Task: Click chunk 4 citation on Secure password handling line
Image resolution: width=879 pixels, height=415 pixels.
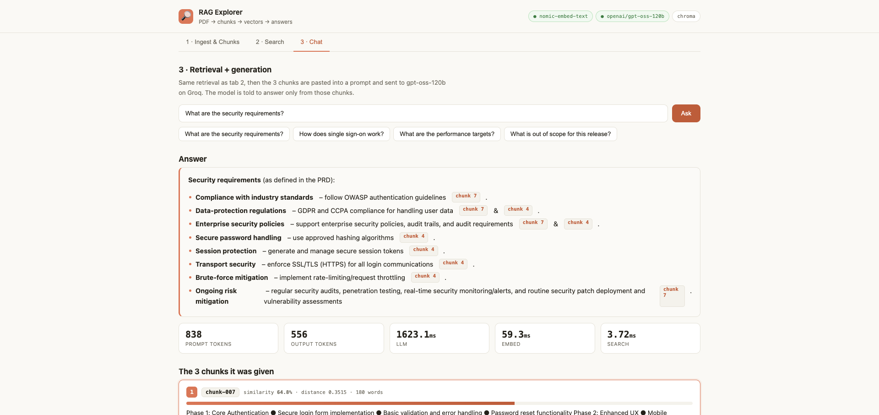Action: click(414, 237)
